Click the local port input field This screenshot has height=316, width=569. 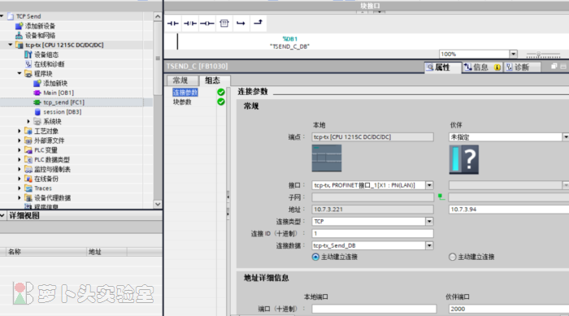pos(374,309)
